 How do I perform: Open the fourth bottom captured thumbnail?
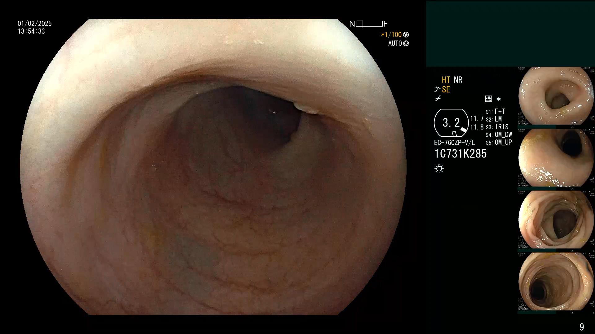coord(556,281)
